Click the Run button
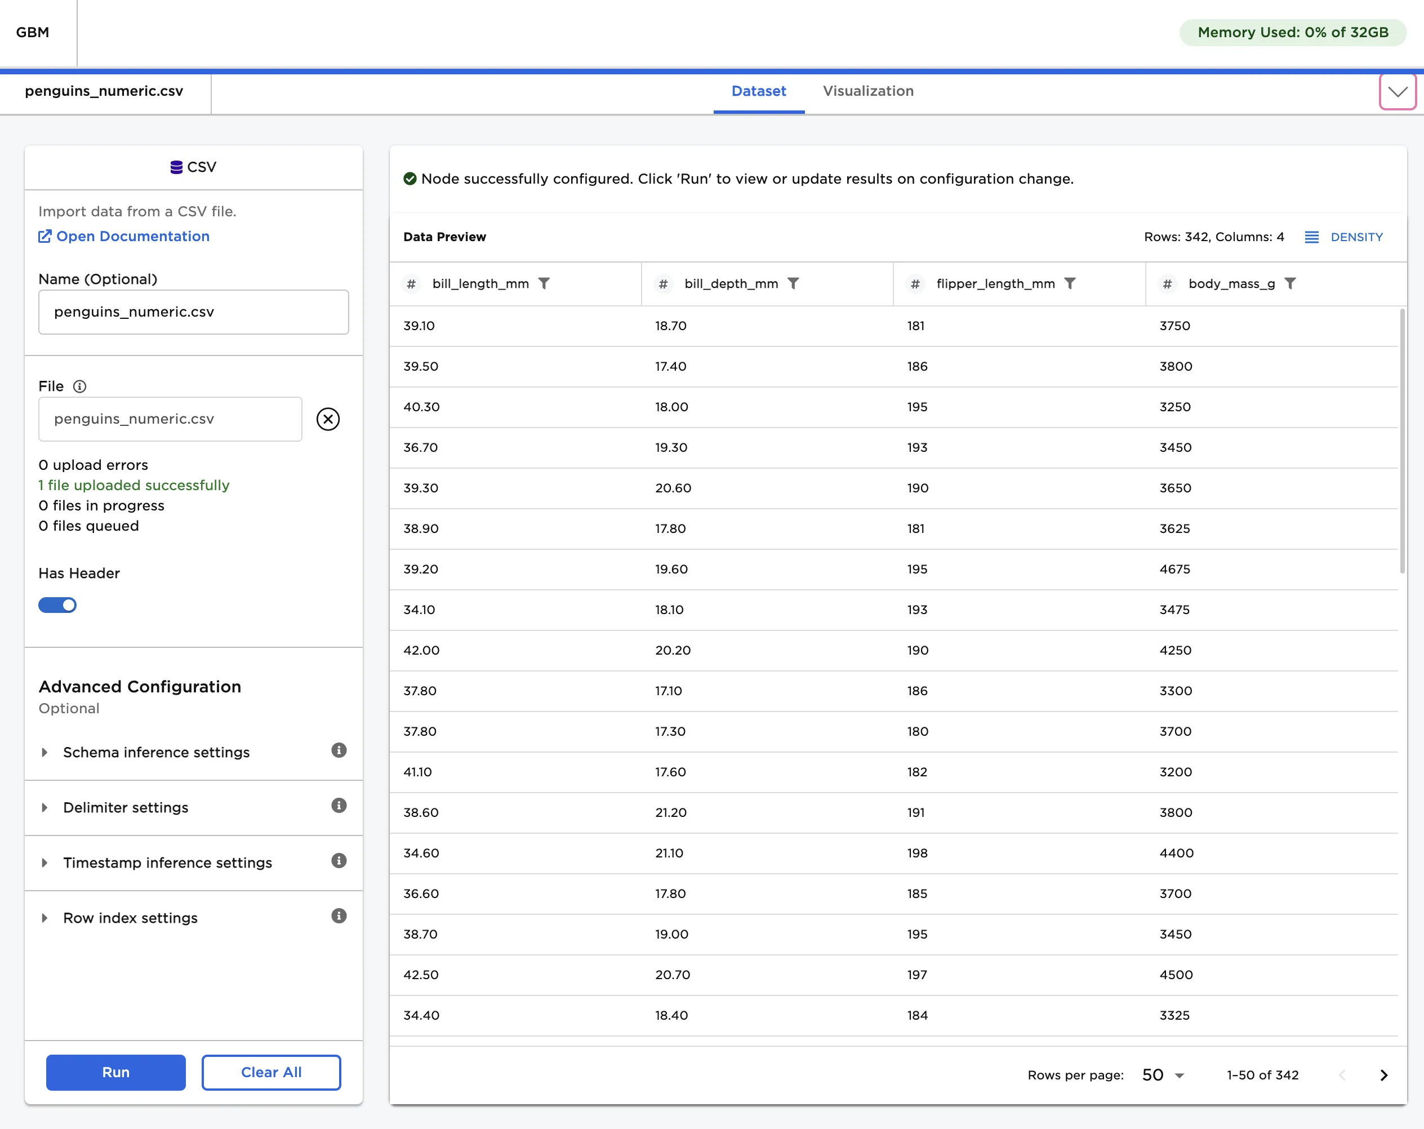1424x1129 pixels. click(x=115, y=1072)
